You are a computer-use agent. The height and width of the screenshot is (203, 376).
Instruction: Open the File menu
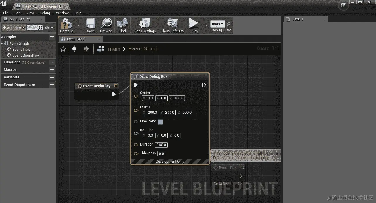[x=6, y=13]
